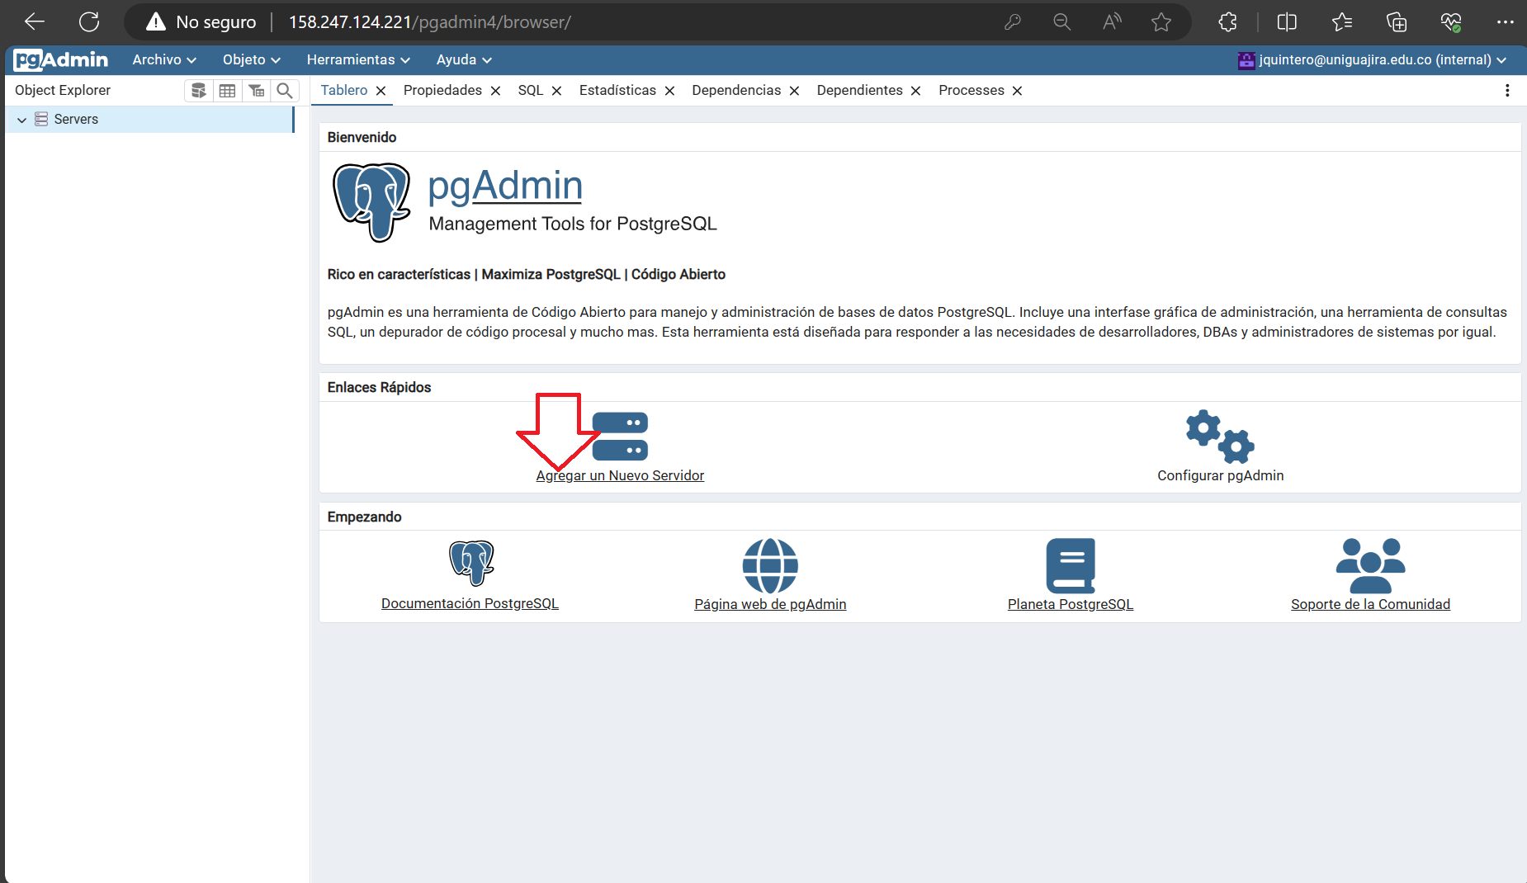Switch to the Propiedades tab

click(442, 90)
